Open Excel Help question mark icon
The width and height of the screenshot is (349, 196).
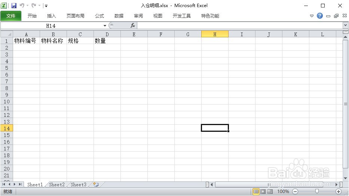pyautogui.click(x=320, y=16)
